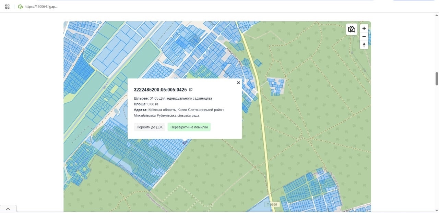Image resolution: width=439 pixels, height=213 pixels.
Task: Click the 'Михайлівська-Рубежівська сільська рада' text
Action: [x=167, y=116]
